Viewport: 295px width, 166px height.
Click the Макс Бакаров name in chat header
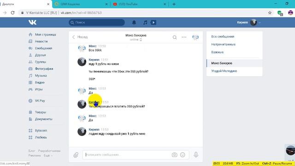[x=136, y=35]
